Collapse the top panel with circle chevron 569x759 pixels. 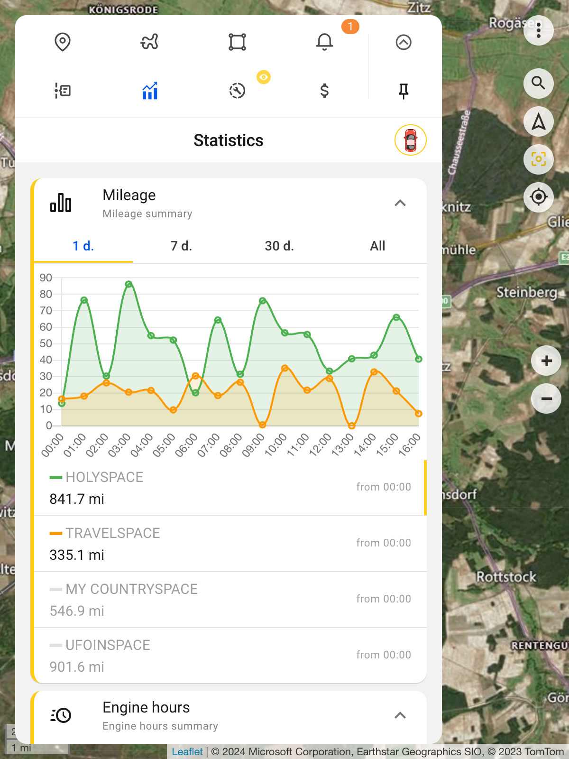pyautogui.click(x=404, y=42)
